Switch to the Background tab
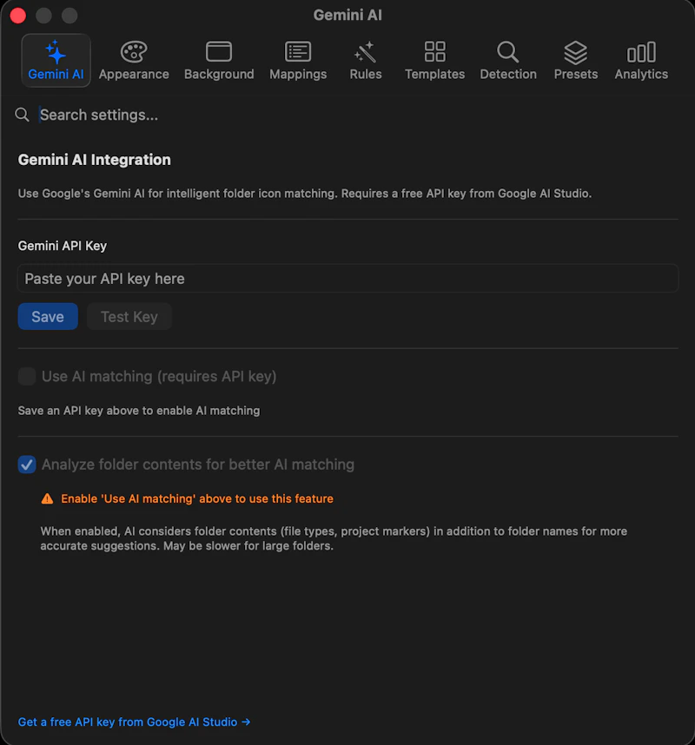695x745 pixels. click(219, 60)
